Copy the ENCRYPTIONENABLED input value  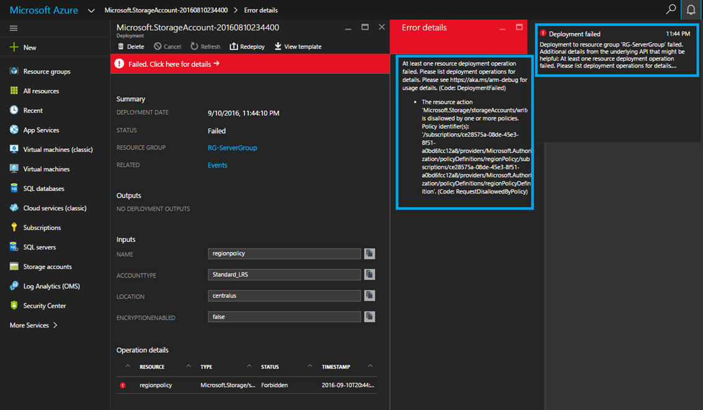(x=369, y=317)
